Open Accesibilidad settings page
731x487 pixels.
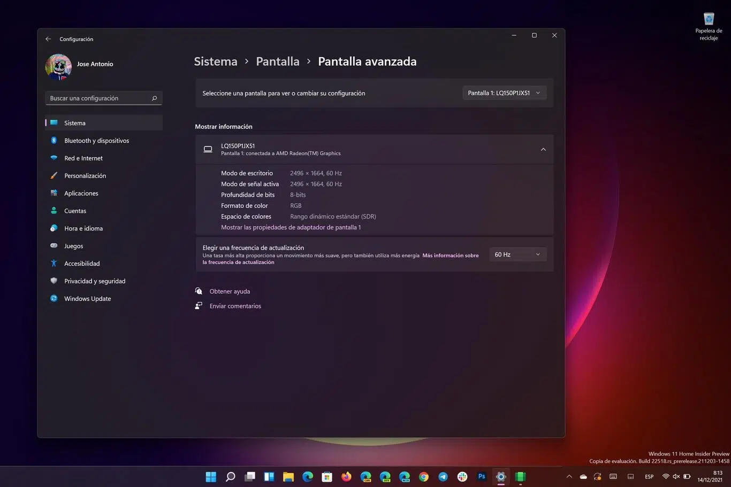pyautogui.click(x=81, y=264)
